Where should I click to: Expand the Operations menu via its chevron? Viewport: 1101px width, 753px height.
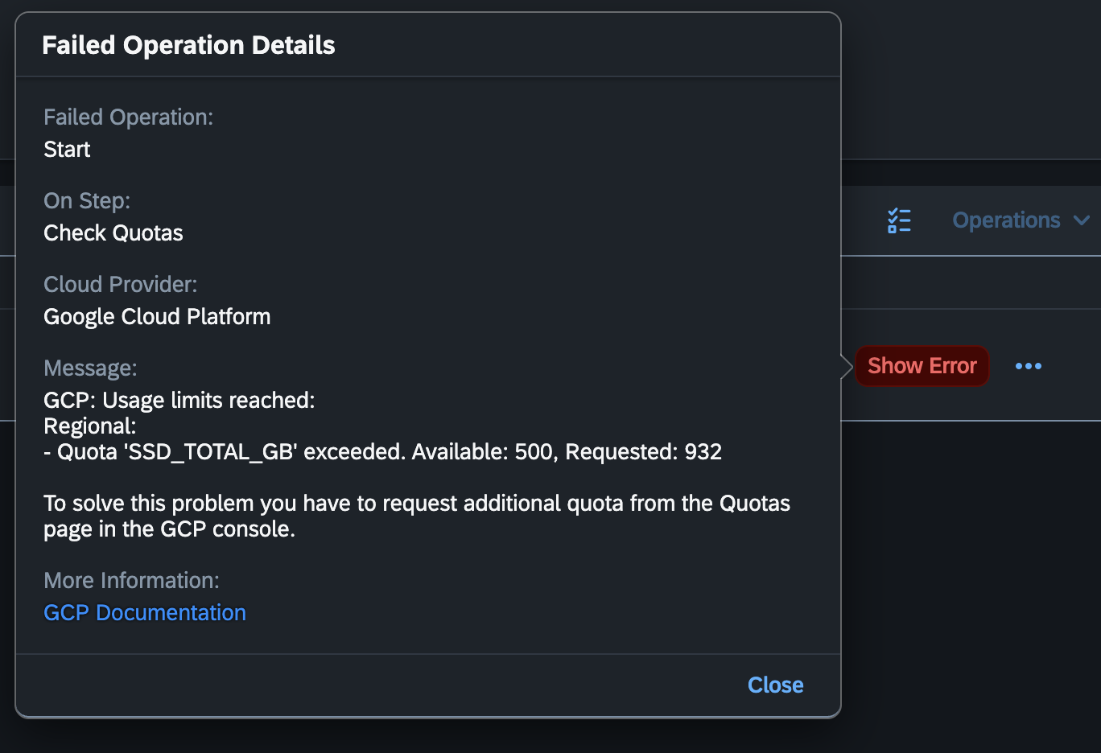[x=1082, y=220]
